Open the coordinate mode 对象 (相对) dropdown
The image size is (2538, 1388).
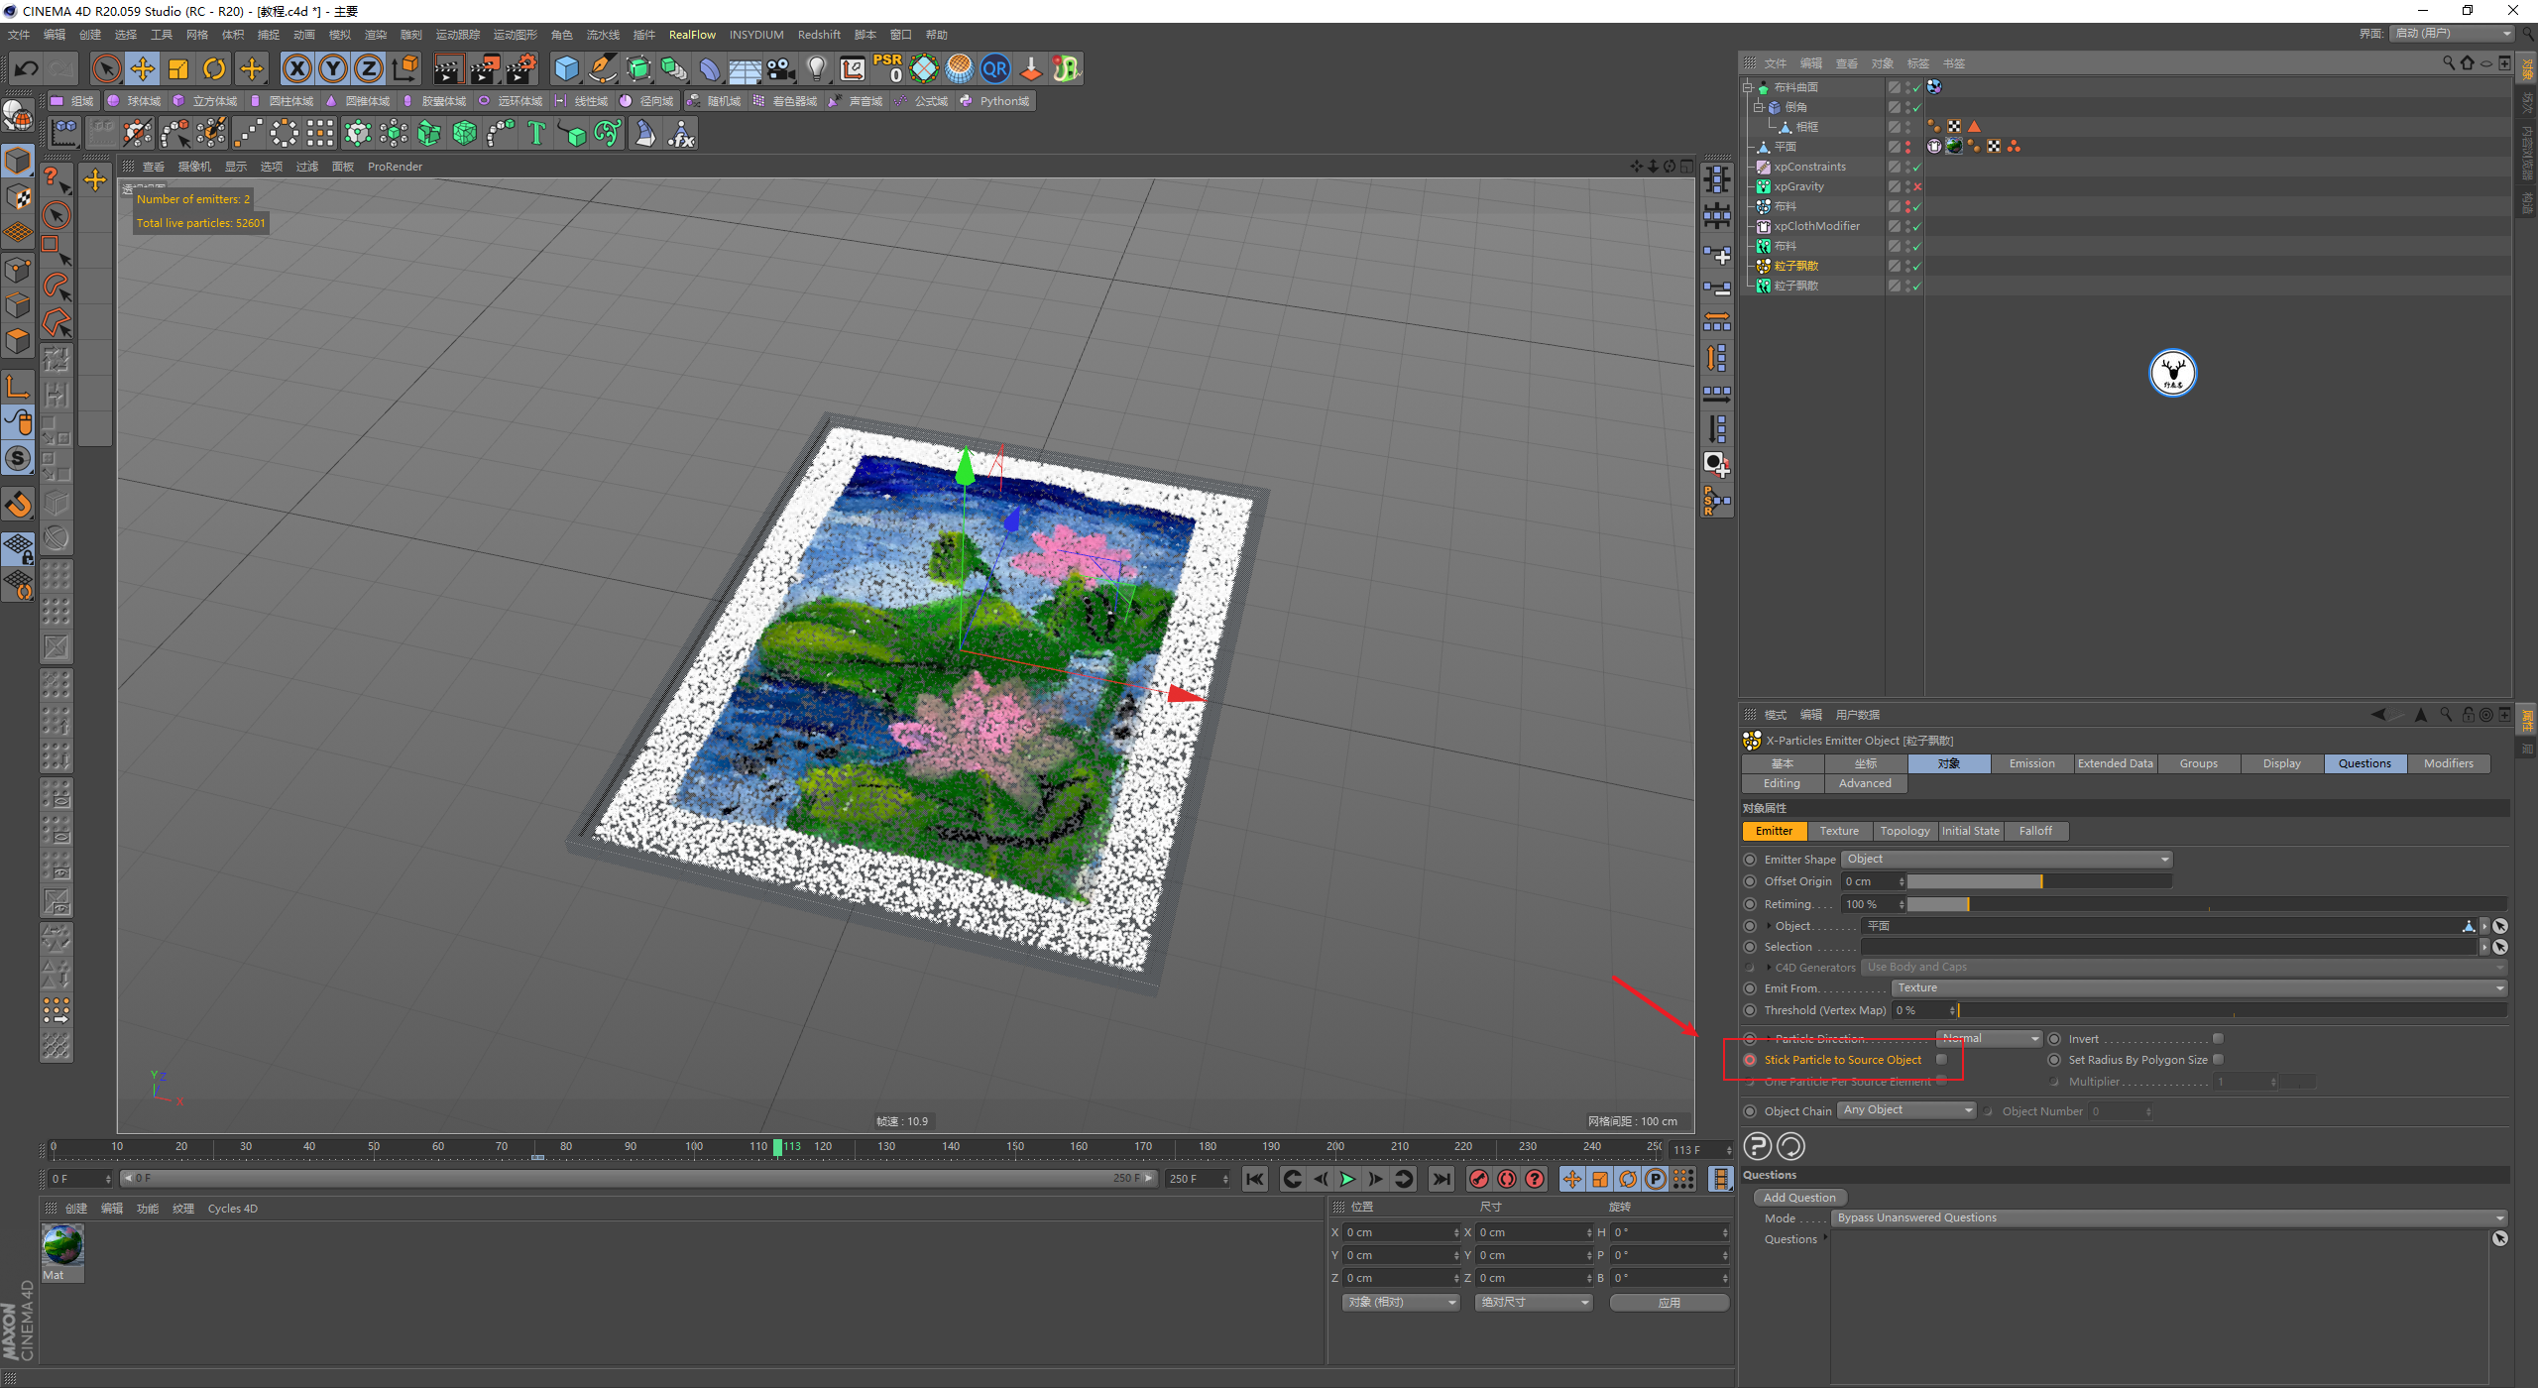coord(1402,1303)
